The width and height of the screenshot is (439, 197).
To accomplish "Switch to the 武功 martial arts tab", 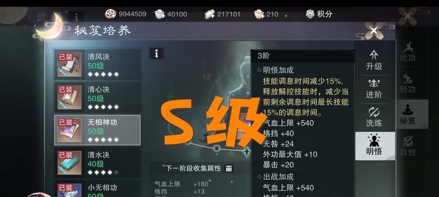I will tap(408, 52).
